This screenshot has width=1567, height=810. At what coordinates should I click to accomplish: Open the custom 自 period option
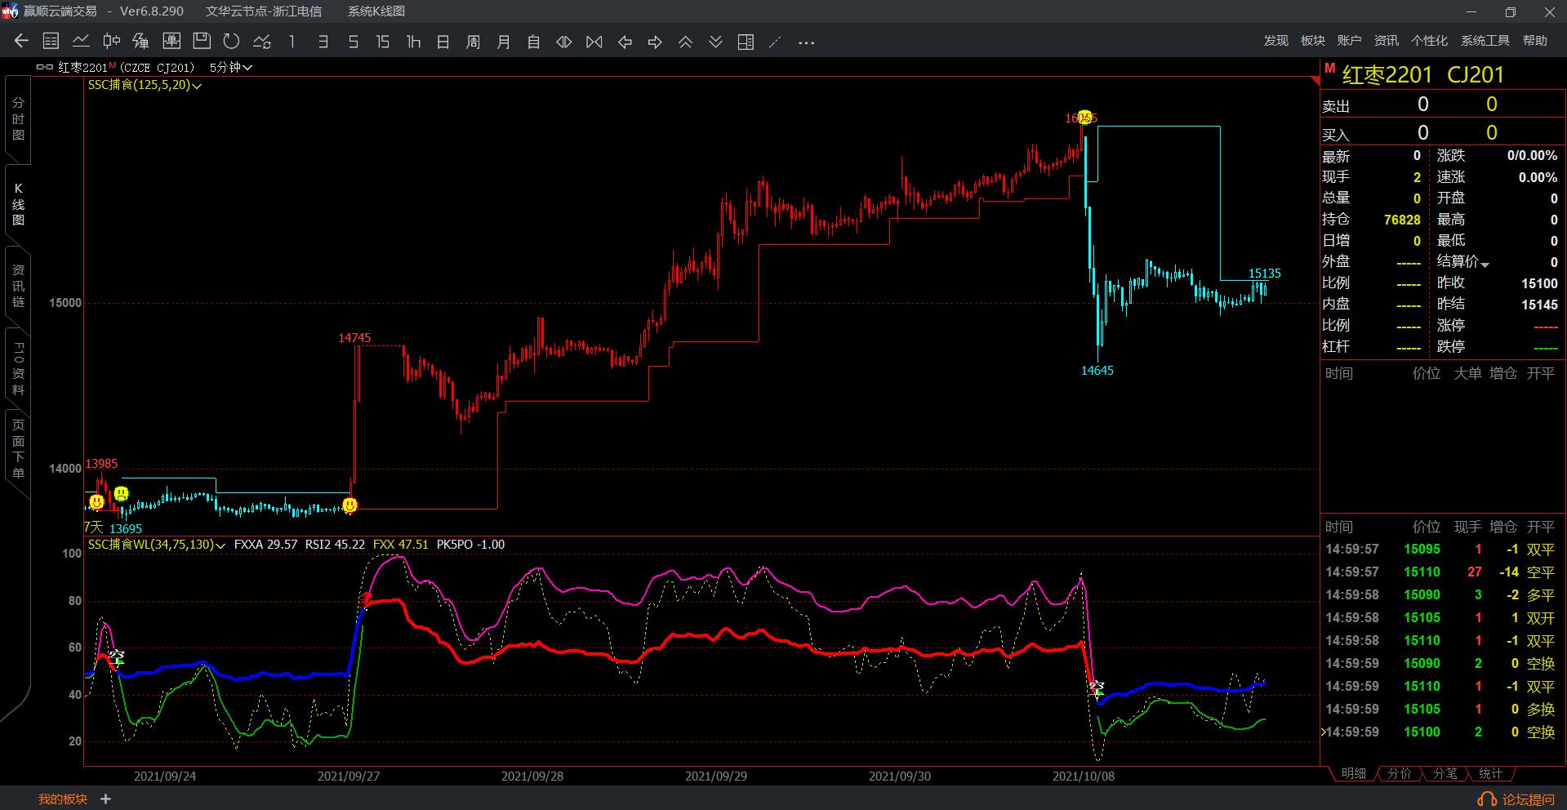(x=534, y=41)
